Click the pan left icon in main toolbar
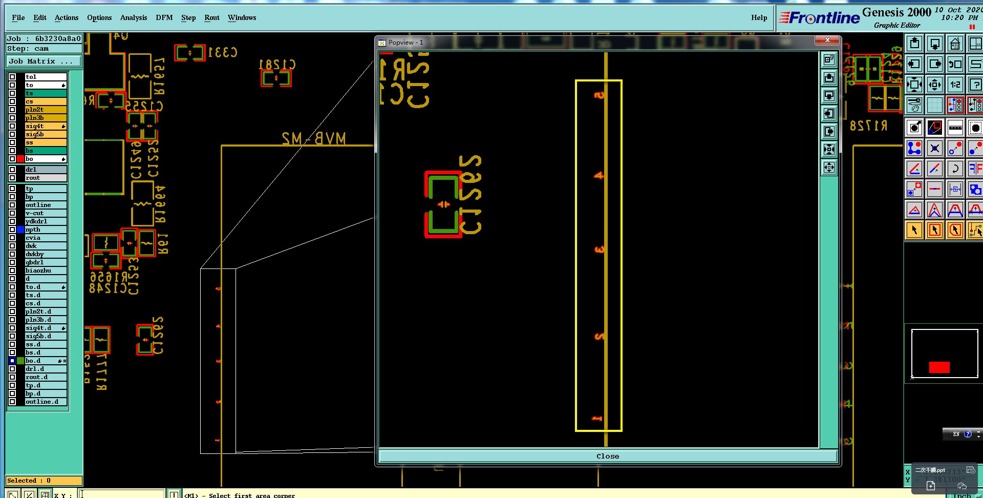Screen dimensions: 983x498 point(914,64)
